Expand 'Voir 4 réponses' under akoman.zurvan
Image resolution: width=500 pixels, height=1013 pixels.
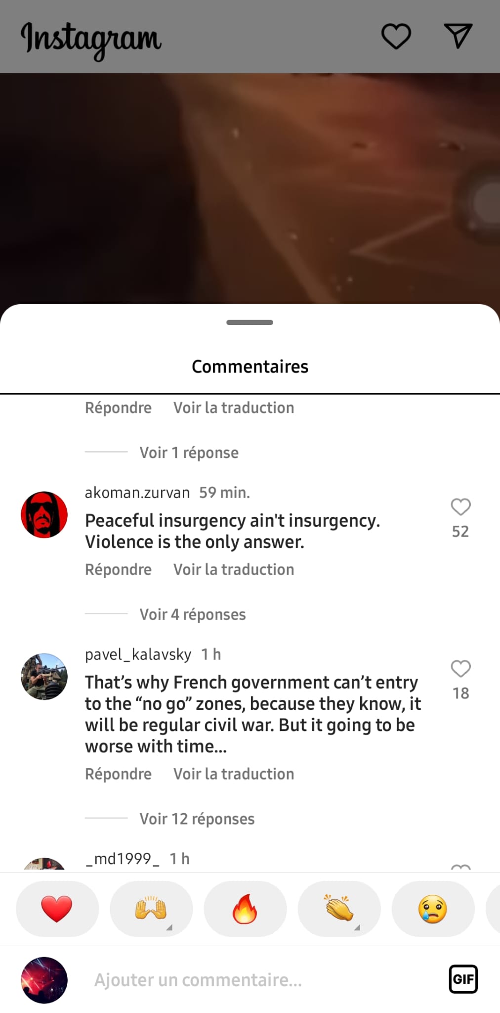(x=193, y=614)
